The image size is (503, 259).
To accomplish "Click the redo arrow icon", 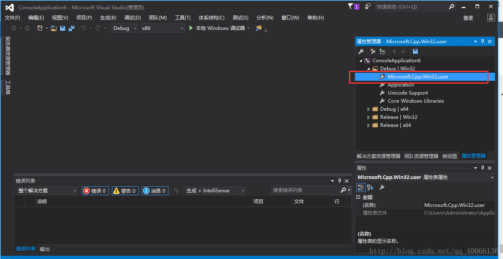I will click(98, 28).
